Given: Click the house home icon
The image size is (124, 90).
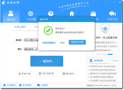Looking at the screenshot, I should (72, 14).
